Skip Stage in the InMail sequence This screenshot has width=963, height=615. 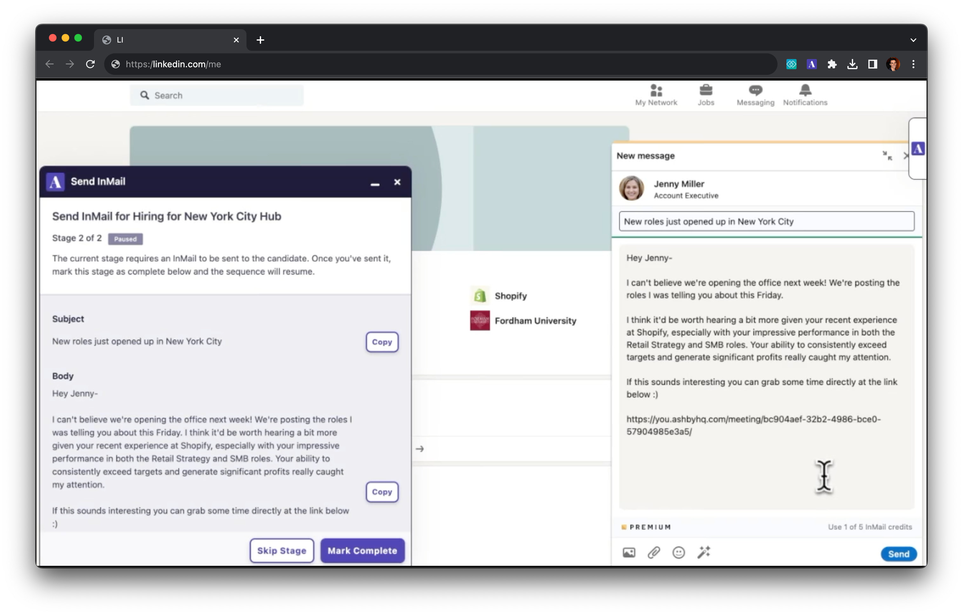pyautogui.click(x=281, y=551)
